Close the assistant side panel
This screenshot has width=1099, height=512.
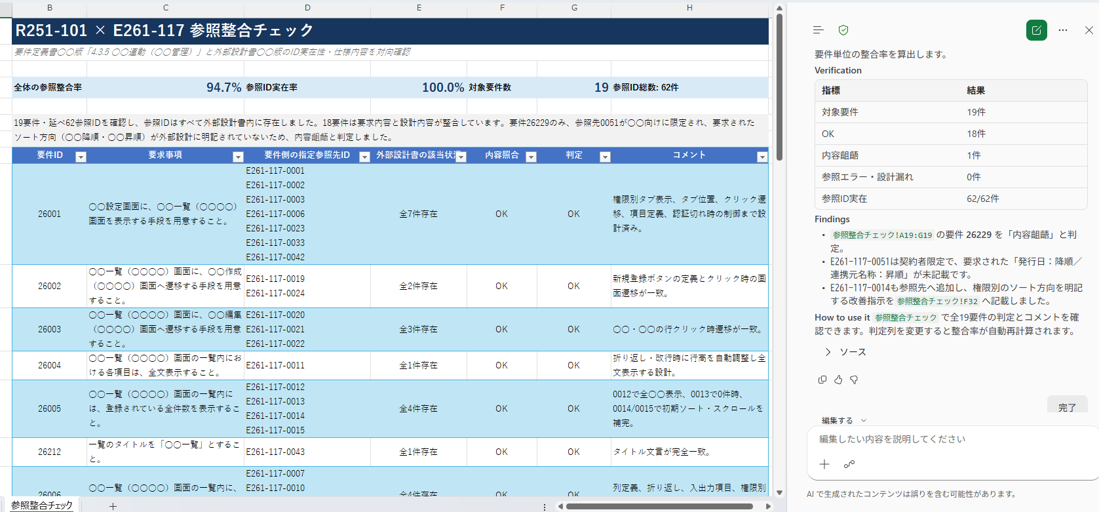pos(1089,30)
